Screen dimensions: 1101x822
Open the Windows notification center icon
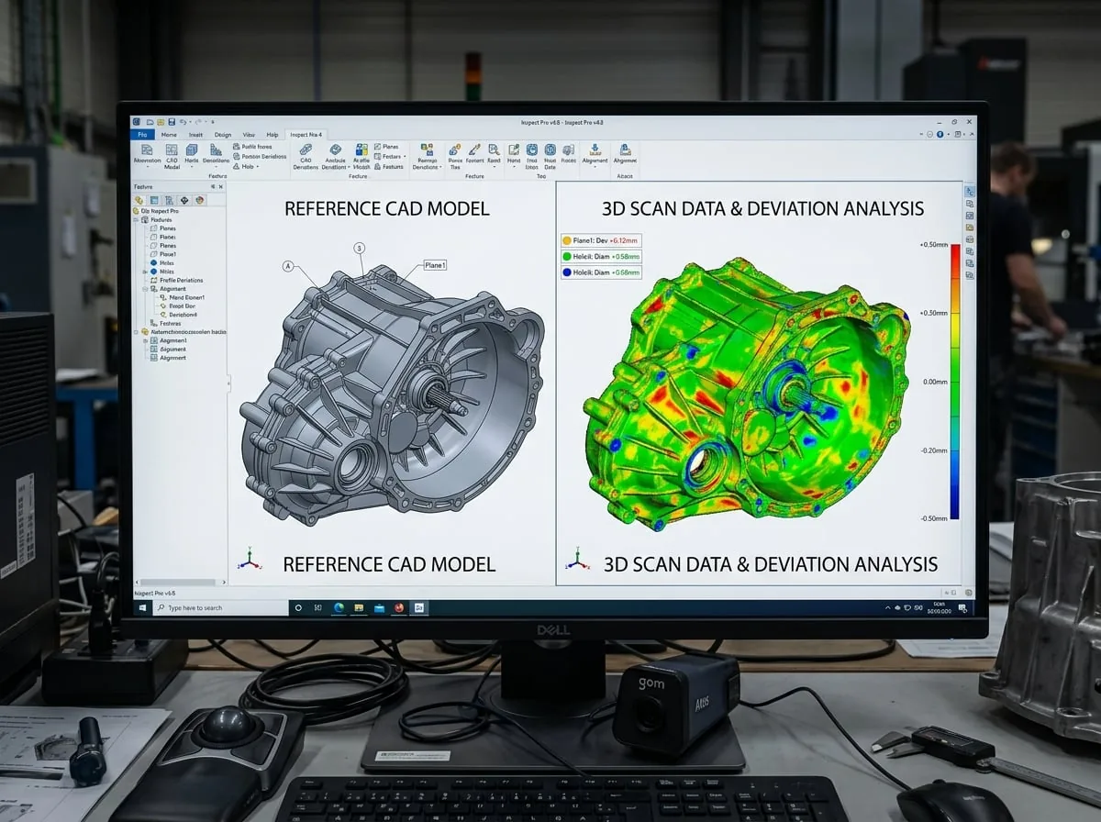click(x=962, y=608)
